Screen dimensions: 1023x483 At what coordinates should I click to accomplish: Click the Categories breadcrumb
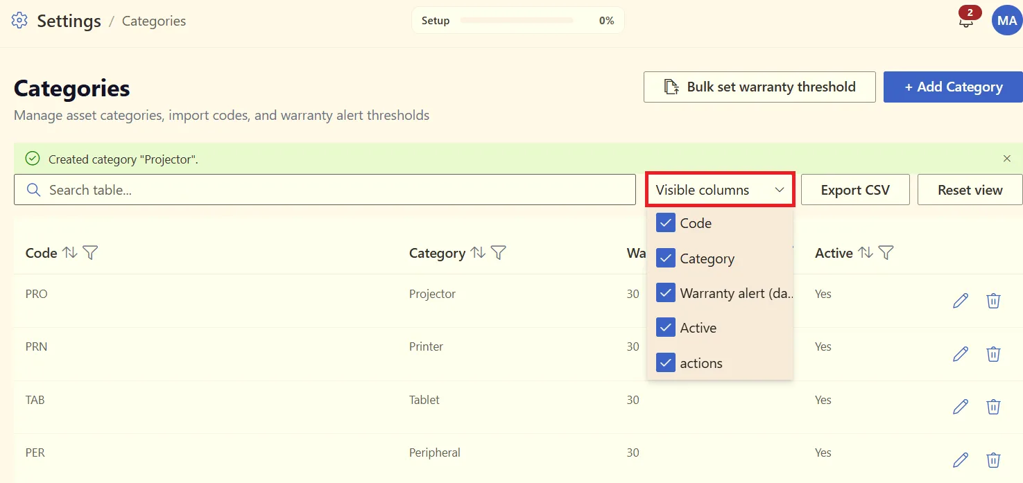coord(154,21)
